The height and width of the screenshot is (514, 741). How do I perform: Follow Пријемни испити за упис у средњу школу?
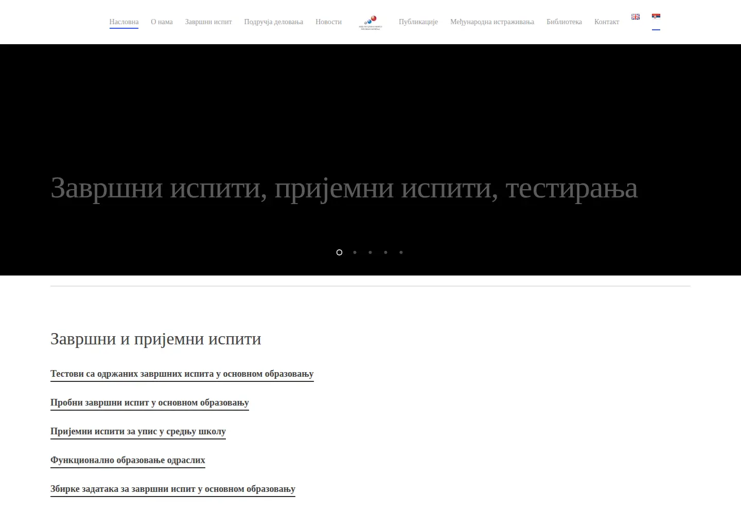pyautogui.click(x=138, y=432)
